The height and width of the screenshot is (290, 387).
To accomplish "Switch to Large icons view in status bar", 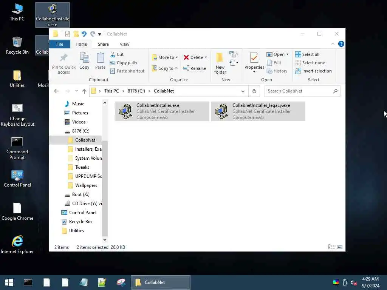I will tap(340, 247).
